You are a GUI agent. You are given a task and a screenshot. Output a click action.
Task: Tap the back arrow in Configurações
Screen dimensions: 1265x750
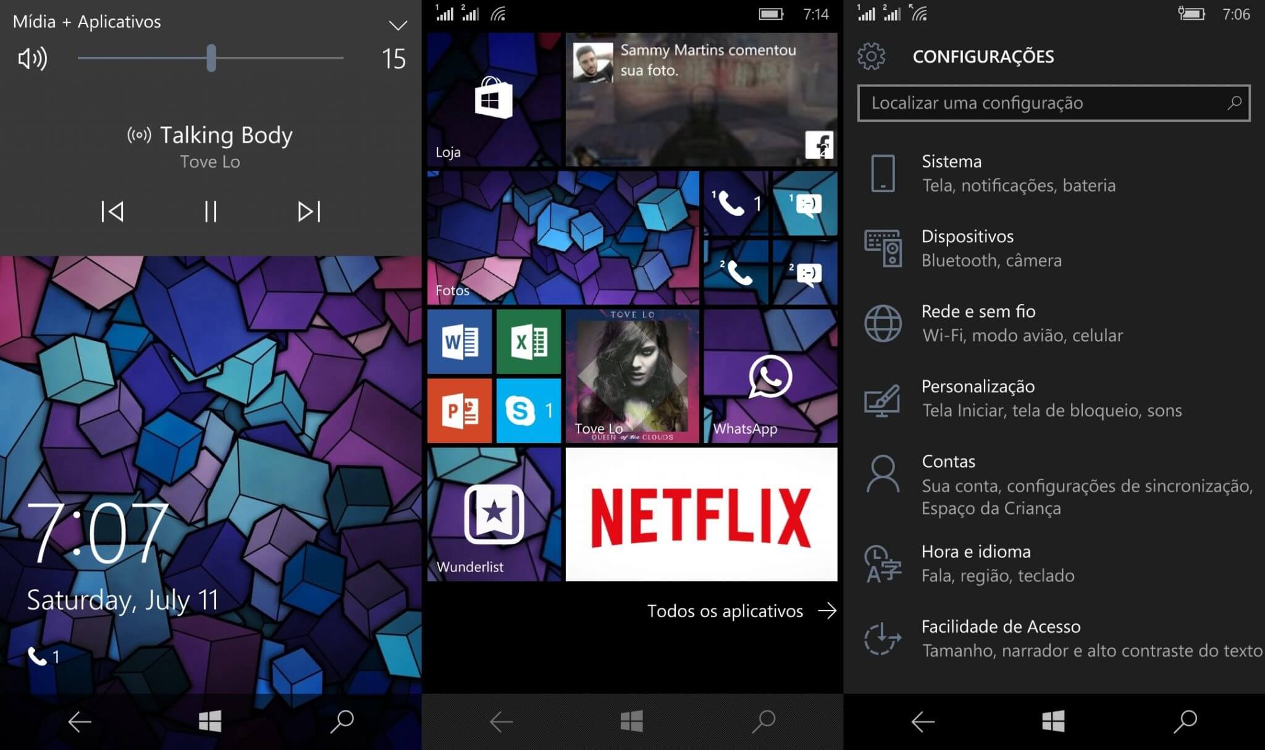923,721
